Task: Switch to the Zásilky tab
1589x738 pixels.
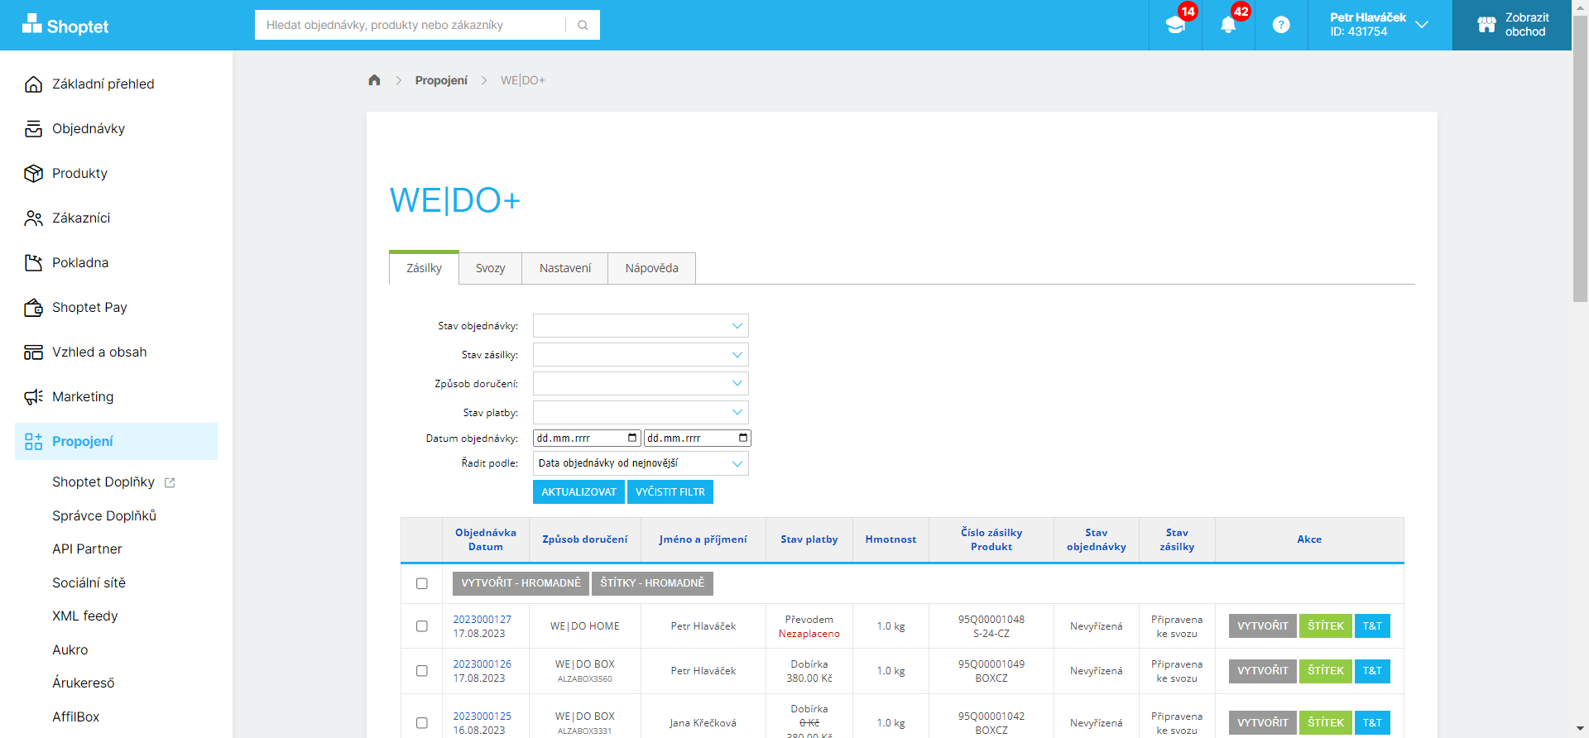Action: click(x=424, y=268)
